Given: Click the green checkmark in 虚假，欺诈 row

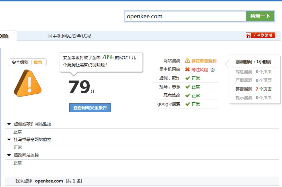Looking at the screenshot, I should 187,78.
